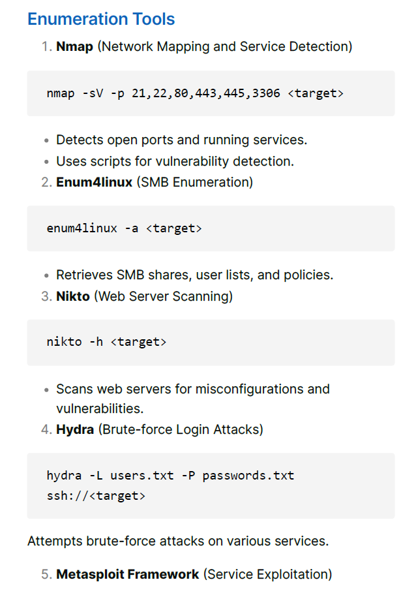
Task: Select the bold Nikto tool name
Action: click(x=73, y=296)
